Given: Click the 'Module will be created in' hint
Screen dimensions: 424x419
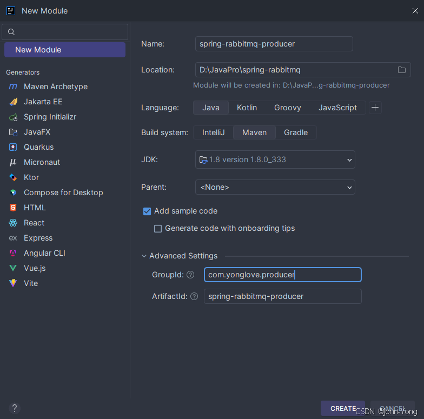Looking at the screenshot, I should (291, 85).
